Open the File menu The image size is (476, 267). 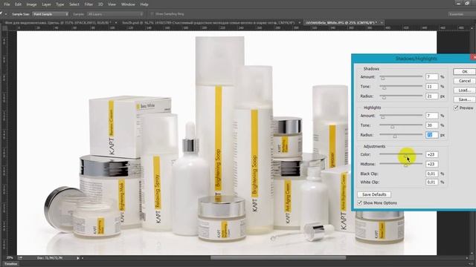(7, 4)
